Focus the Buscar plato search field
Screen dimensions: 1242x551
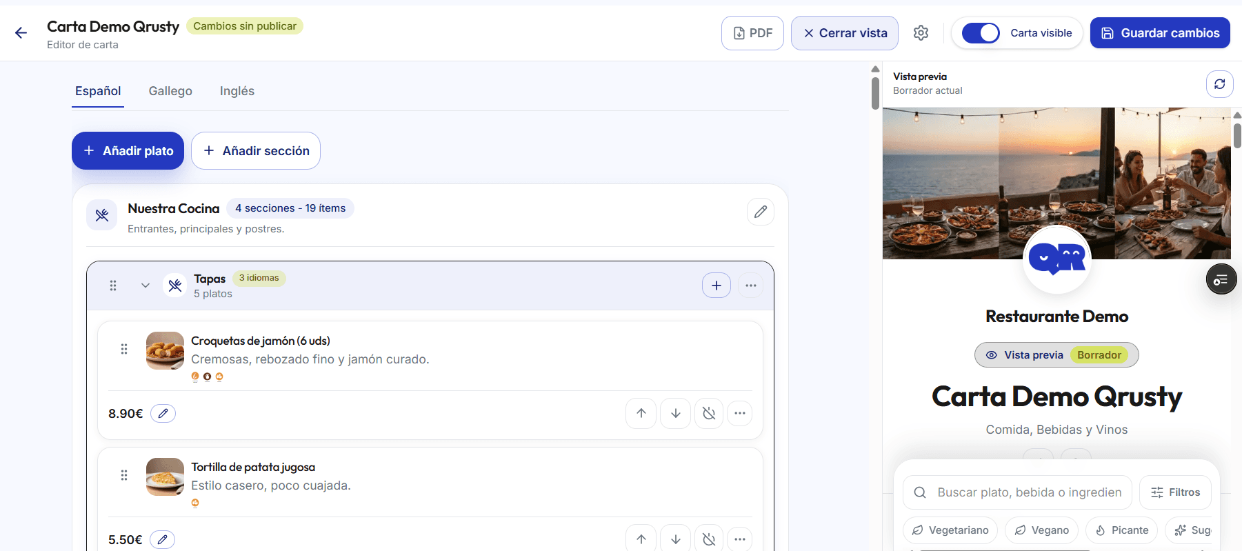1018,492
